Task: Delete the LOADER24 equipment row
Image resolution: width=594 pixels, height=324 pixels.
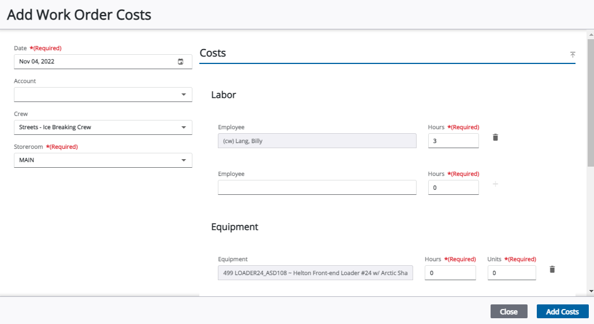Action: click(x=552, y=269)
